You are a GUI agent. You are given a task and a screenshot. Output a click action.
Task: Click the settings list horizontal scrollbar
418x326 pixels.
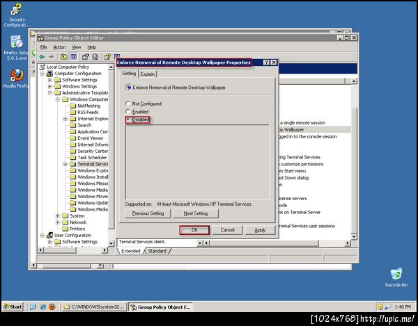tap(277, 243)
